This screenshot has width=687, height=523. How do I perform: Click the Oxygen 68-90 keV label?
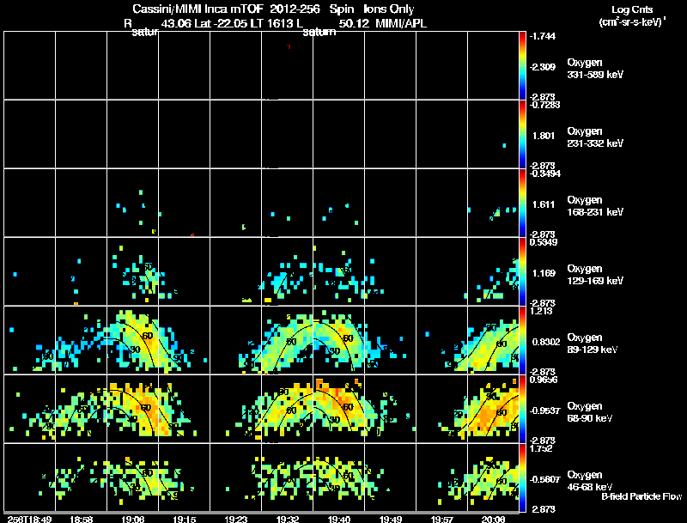coord(590,412)
